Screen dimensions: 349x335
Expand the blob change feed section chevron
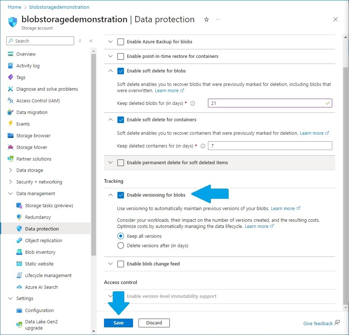111,264
